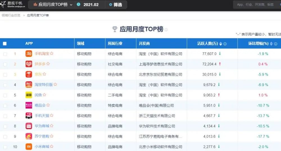Click the 拼多多 app icon
281x151 pixels.
[x=29, y=64]
